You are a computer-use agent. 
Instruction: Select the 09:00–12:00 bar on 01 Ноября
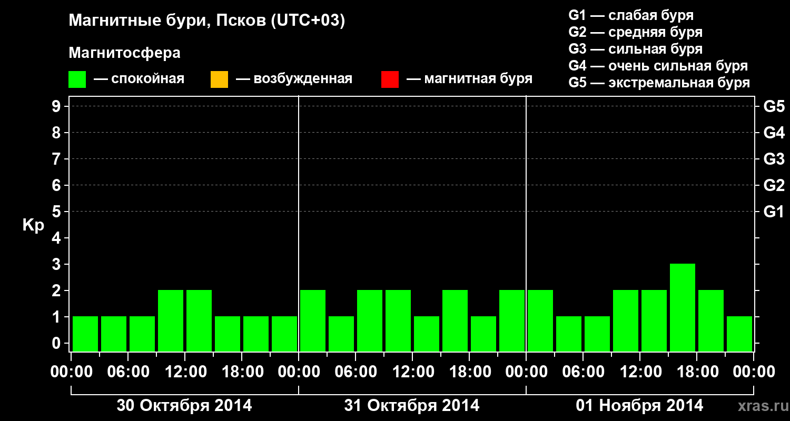tap(626, 320)
